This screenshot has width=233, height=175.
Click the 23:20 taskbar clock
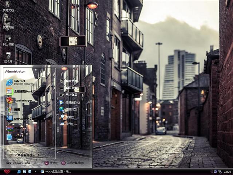[x=227, y=172]
